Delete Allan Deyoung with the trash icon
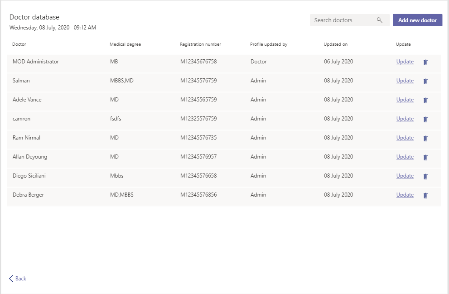Screen dimensions: 449x294 coord(425,158)
